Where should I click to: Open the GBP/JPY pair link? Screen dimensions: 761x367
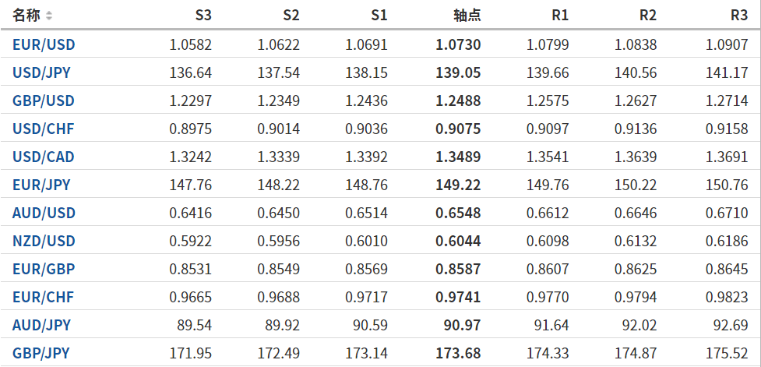(41, 354)
